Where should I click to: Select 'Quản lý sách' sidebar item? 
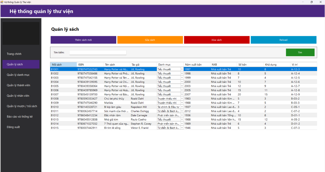(x=21, y=64)
